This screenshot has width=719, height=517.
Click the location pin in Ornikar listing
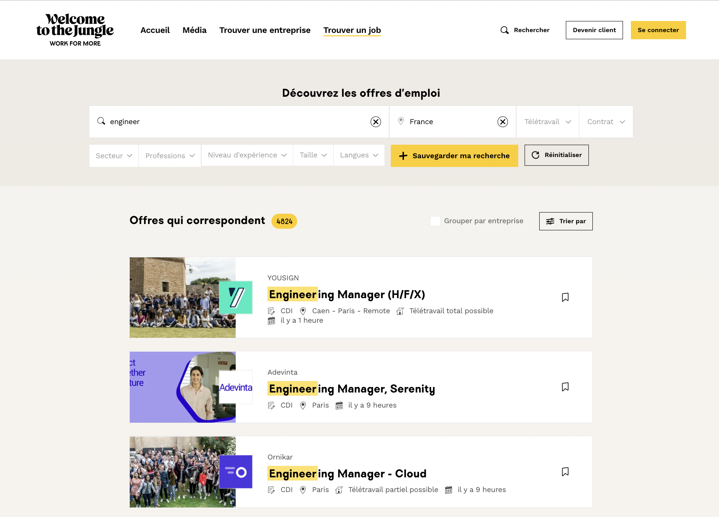coord(303,490)
